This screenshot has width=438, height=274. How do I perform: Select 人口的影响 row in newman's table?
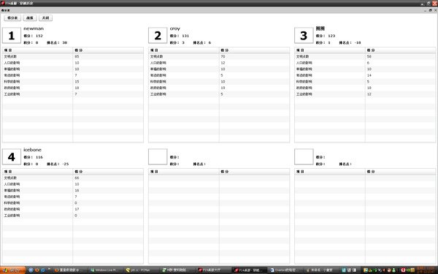point(73,63)
